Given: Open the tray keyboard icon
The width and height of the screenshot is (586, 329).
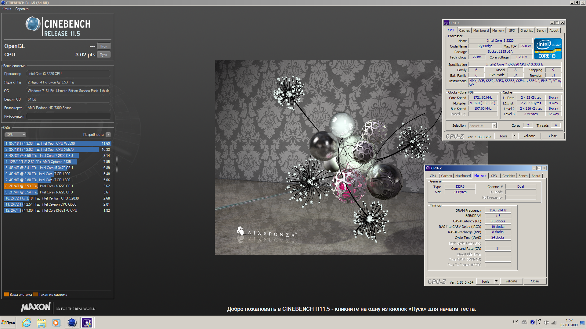Looking at the screenshot, I should (x=524, y=322).
